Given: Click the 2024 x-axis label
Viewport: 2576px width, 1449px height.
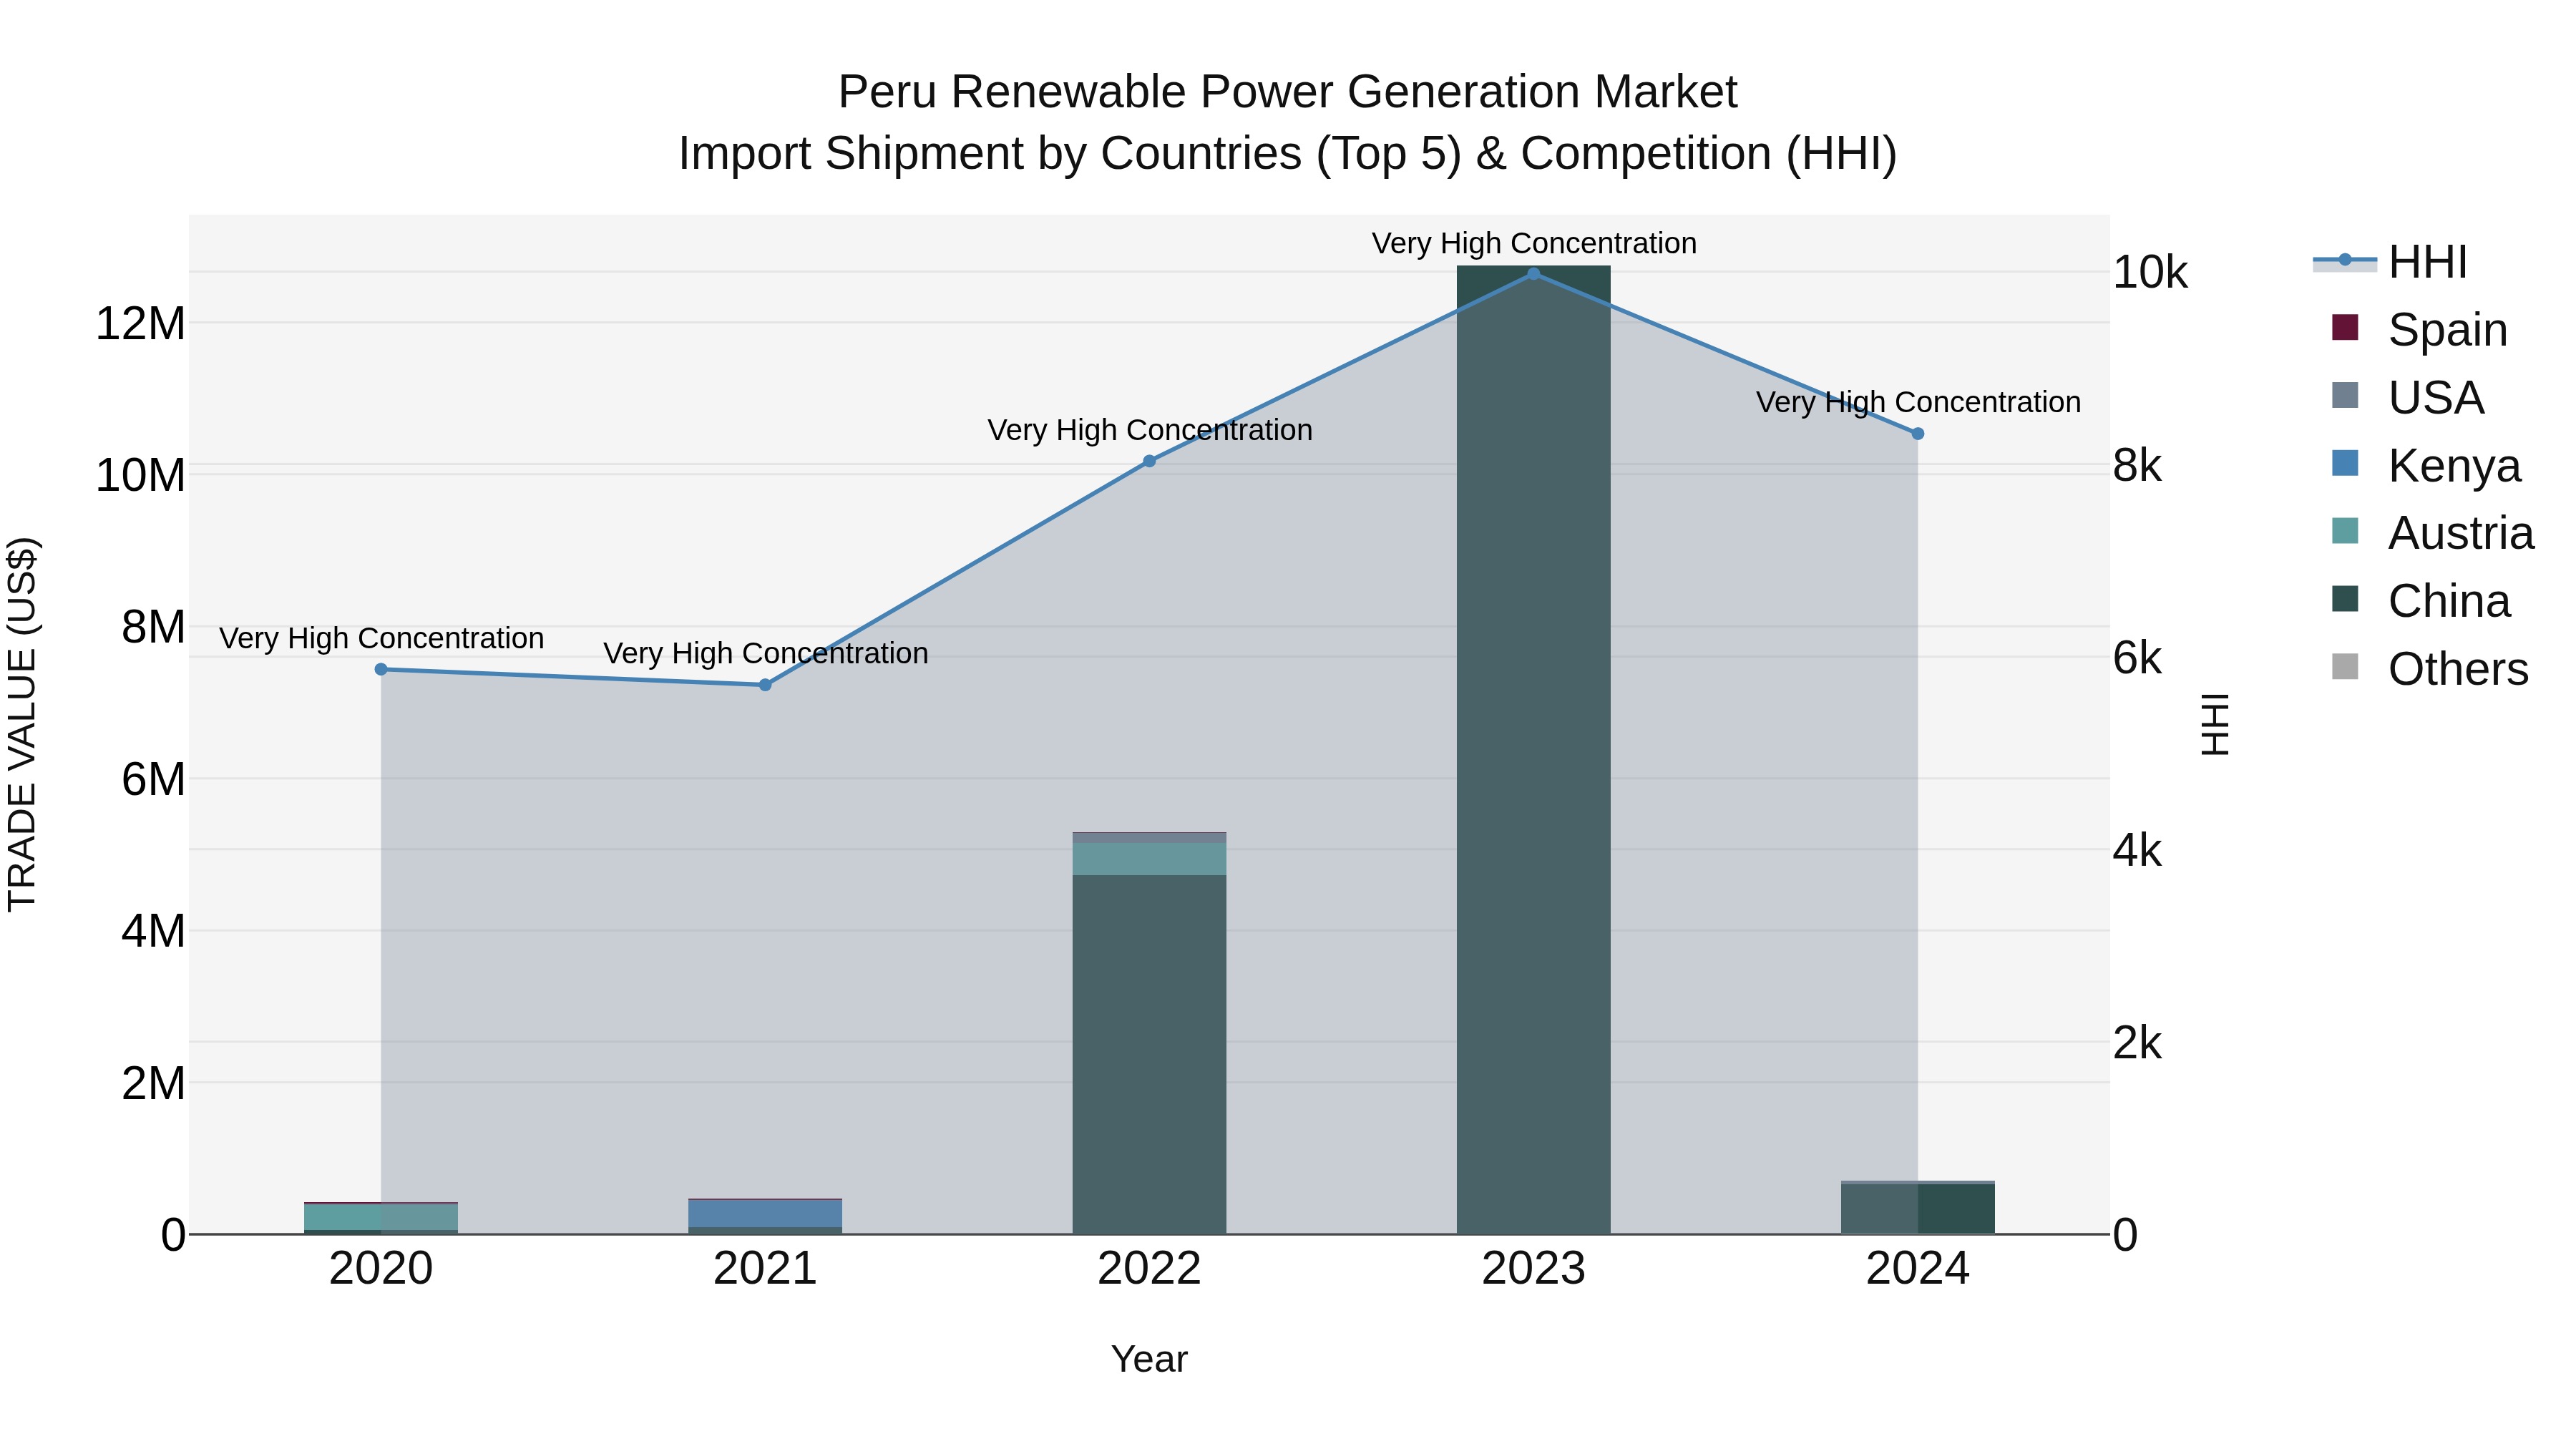Looking at the screenshot, I should tap(1917, 1269).
